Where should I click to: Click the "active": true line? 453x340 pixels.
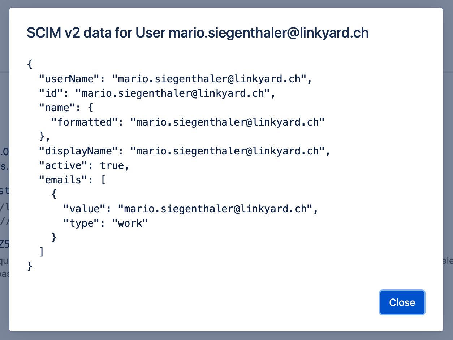pos(84,165)
